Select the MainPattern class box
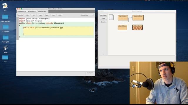Screen dimensions: 188x105 (x=122, y=27)
